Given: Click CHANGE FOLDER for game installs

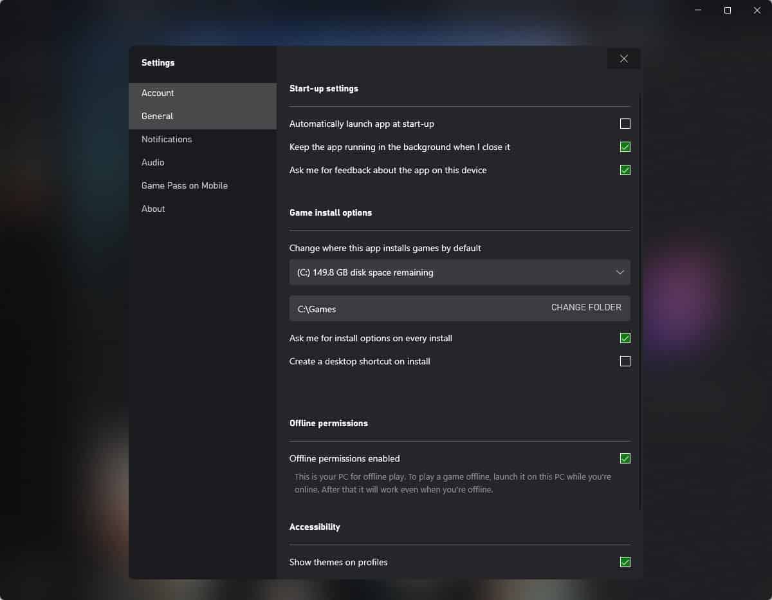Looking at the screenshot, I should click(585, 308).
